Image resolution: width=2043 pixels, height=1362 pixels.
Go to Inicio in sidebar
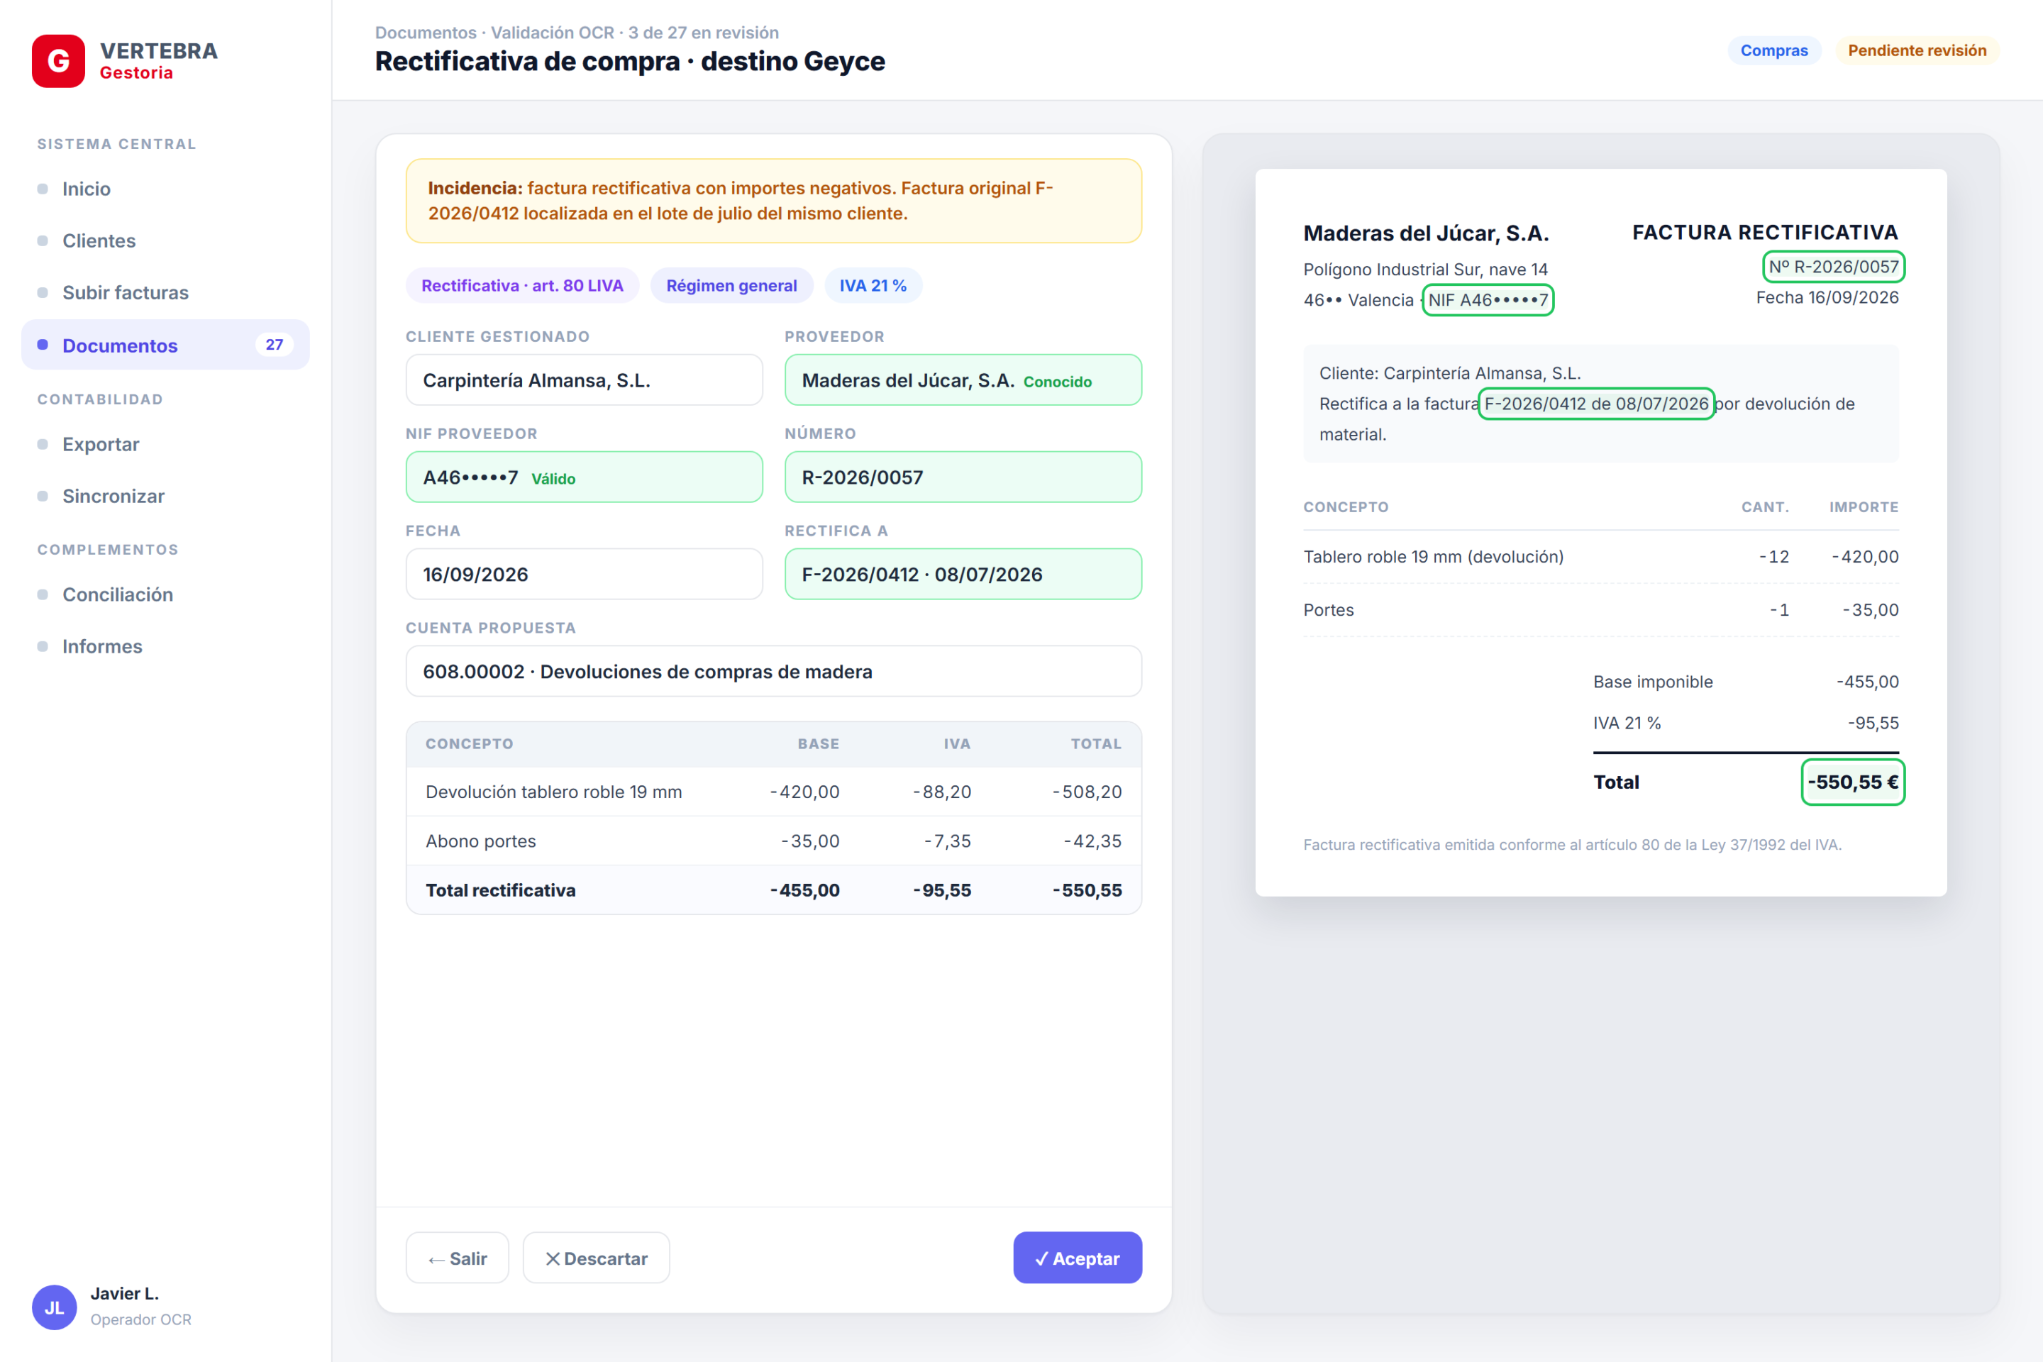[165, 189]
